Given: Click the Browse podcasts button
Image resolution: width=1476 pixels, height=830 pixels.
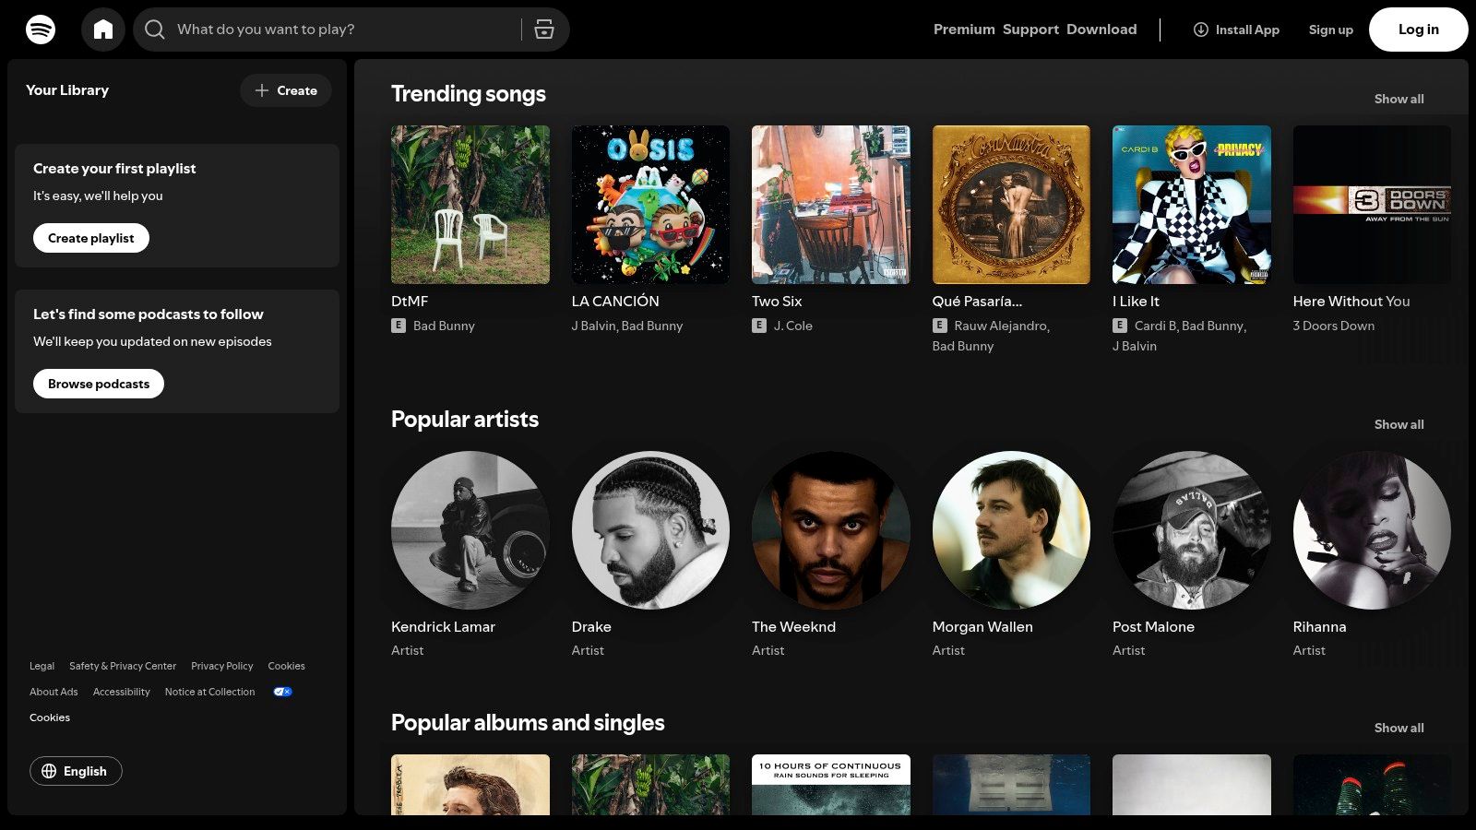Looking at the screenshot, I should click(x=99, y=384).
